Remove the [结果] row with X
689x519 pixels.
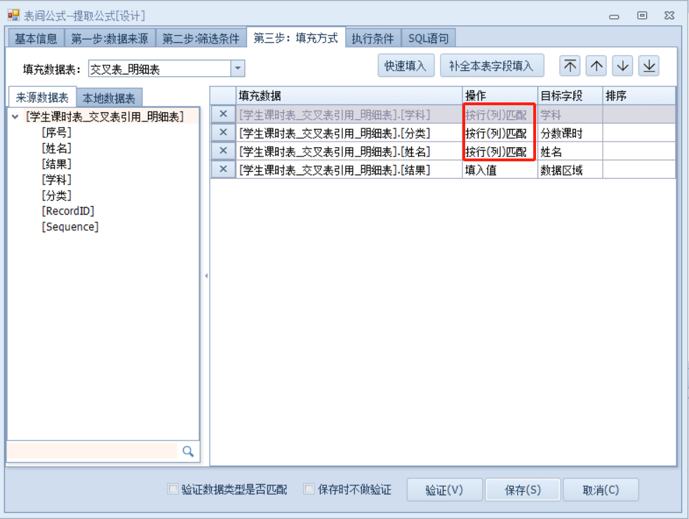[223, 169]
